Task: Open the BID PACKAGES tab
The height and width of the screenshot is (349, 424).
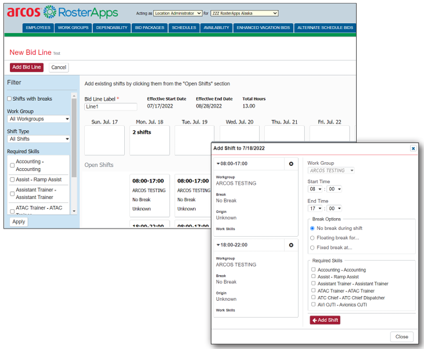Action: click(x=149, y=28)
